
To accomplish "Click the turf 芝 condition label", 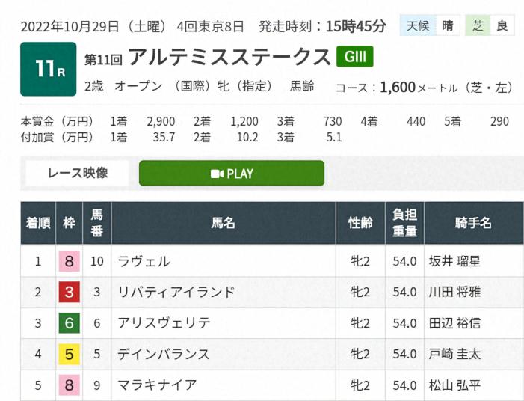I will point(478,26).
